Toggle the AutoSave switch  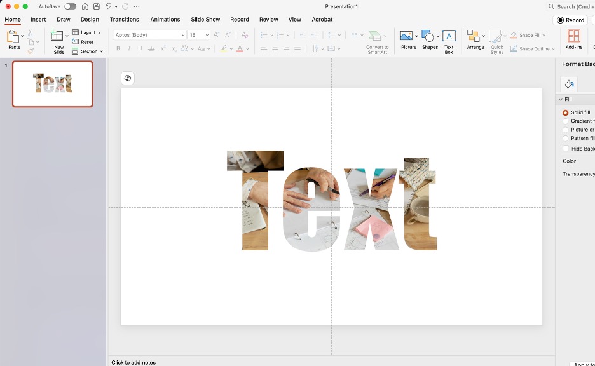pyautogui.click(x=70, y=6)
